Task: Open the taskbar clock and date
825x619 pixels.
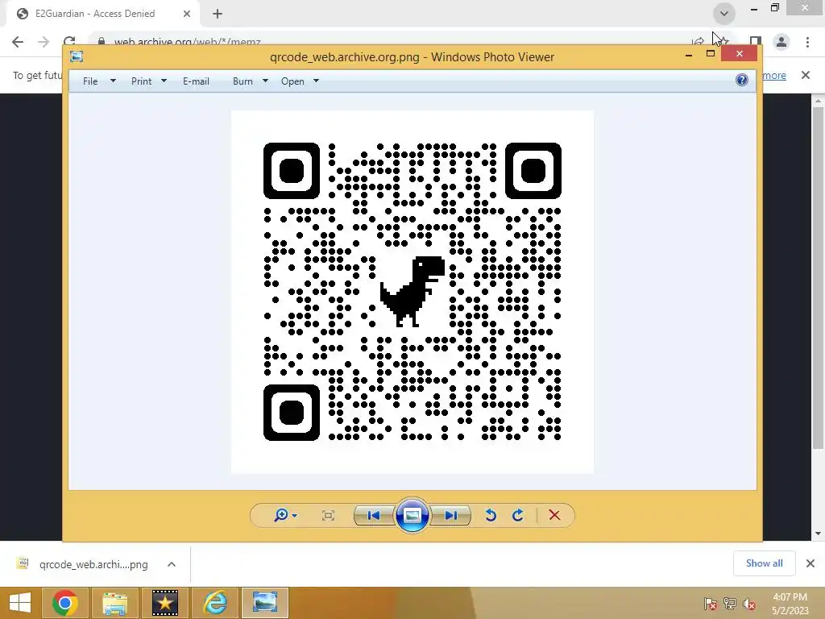Action: point(790,604)
